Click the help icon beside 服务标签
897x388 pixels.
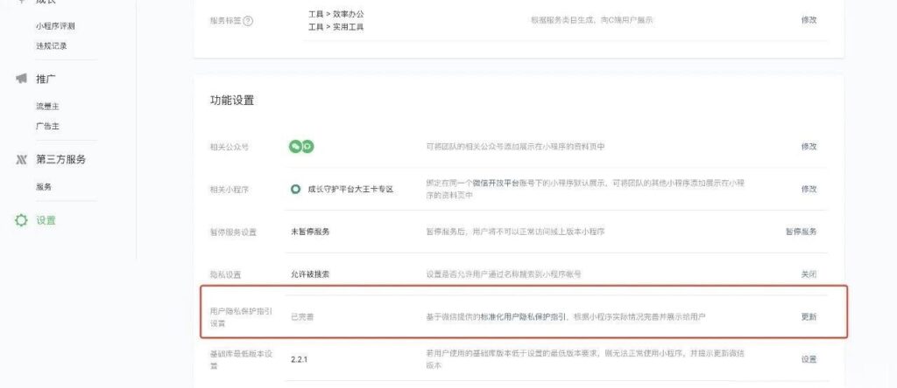[248, 21]
